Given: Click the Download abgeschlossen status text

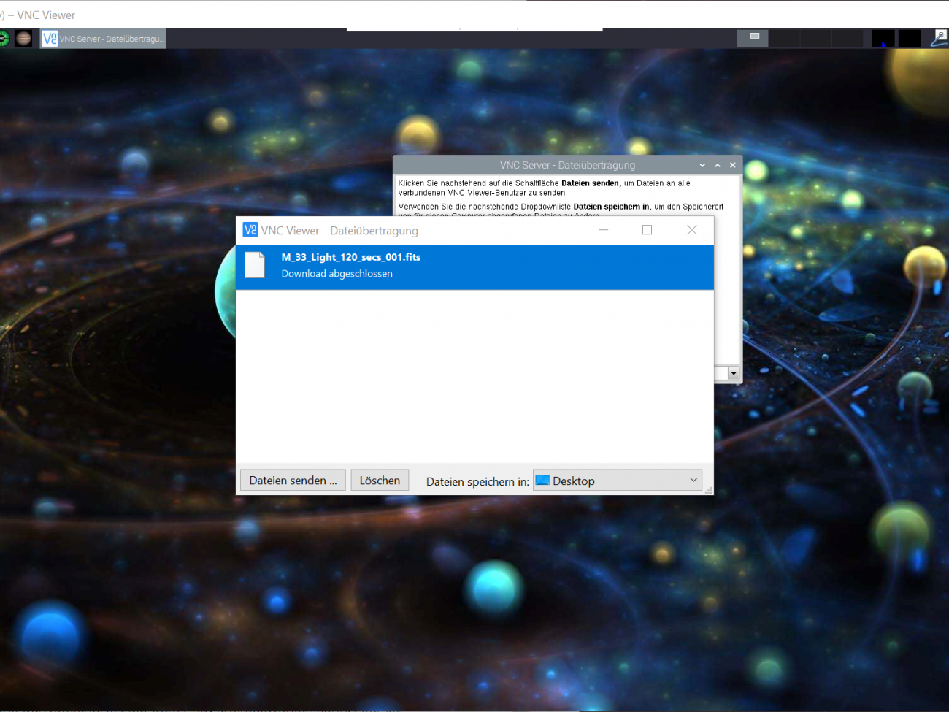Looking at the screenshot, I should click(x=337, y=274).
